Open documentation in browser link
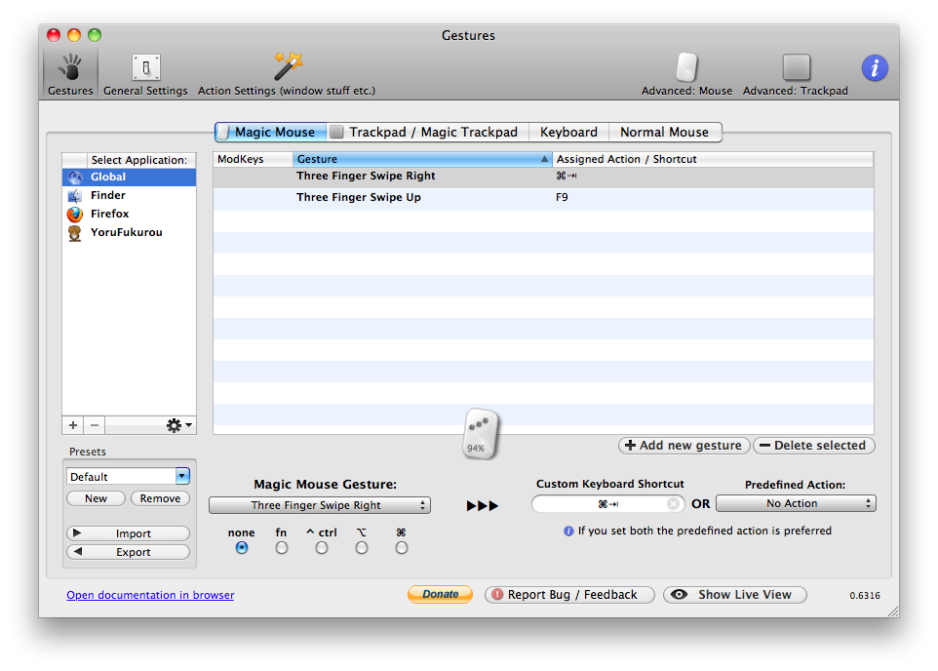 150,595
